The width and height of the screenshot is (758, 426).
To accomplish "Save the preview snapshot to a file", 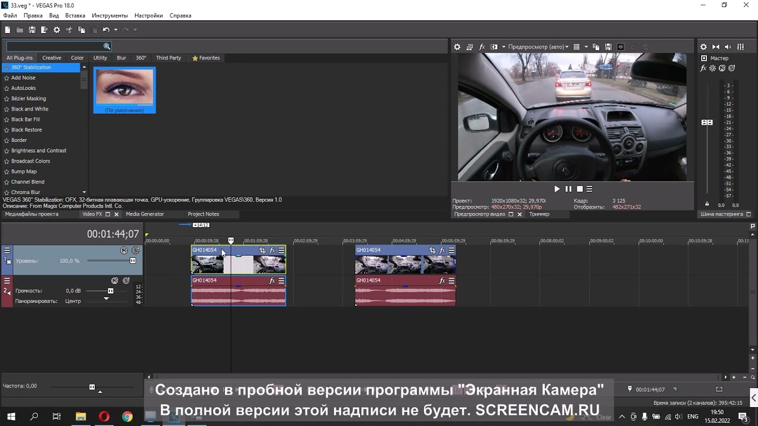I will [608, 47].
